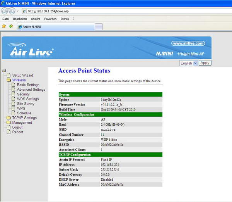232x202 pixels.
Task: Click the AirLive logo in banner
Action: click(x=30, y=50)
